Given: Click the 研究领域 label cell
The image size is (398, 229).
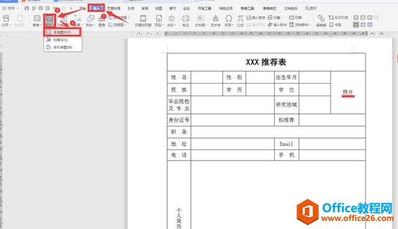Looking at the screenshot, I should point(286,105).
